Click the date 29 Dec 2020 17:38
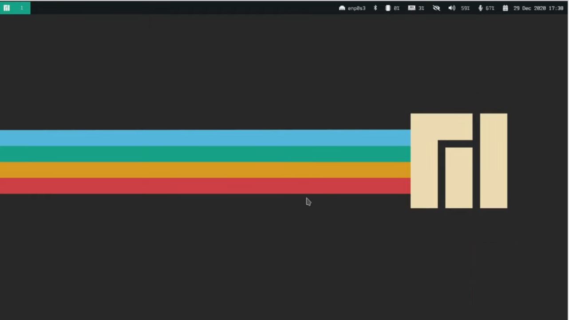 click(538, 8)
